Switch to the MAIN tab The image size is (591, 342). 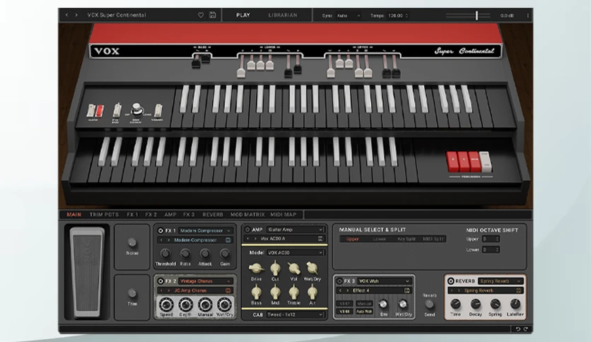pyautogui.click(x=74, y=214)
